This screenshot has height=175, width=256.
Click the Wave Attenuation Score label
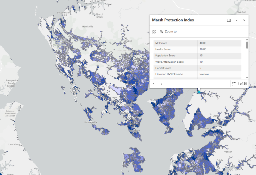(x=169, y=62)
